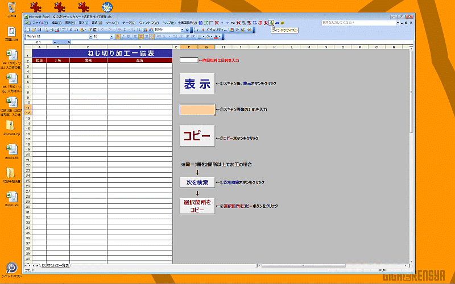Click the small window size icon (小)
Screen dimensions: 455x284
(271, 23)
